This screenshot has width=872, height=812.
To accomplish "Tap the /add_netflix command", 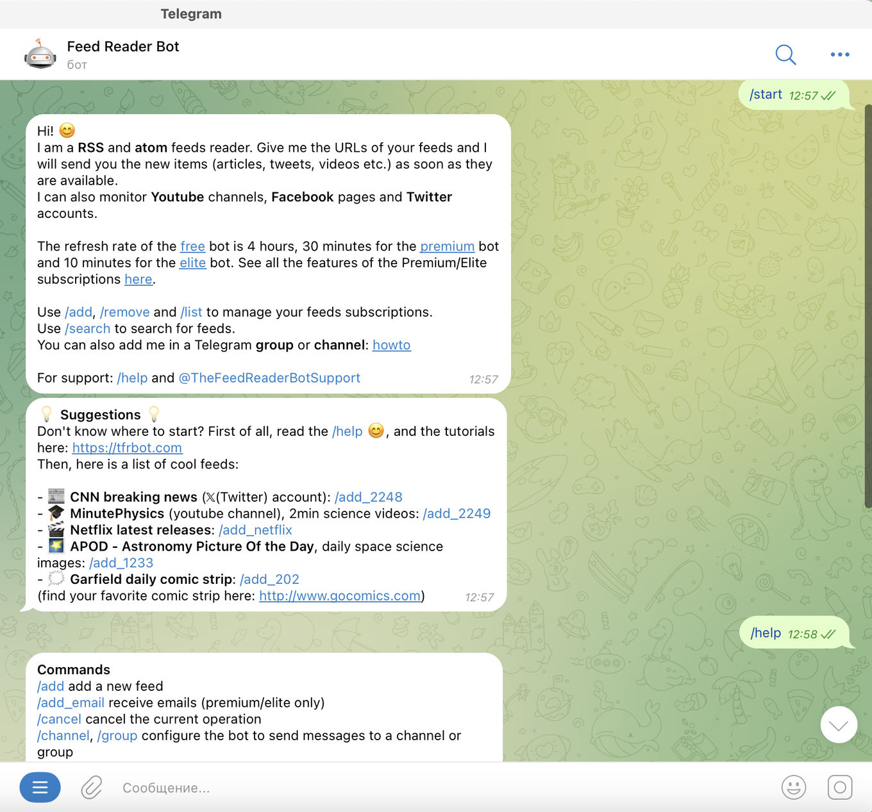I will (255, 530).
